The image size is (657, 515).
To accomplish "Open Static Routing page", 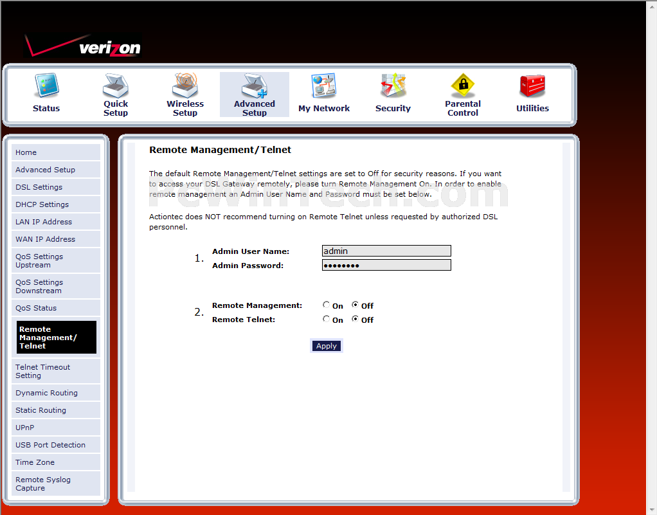I will coord(56,410).
